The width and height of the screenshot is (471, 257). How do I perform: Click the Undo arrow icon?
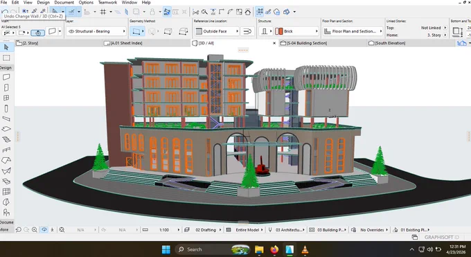5,12
